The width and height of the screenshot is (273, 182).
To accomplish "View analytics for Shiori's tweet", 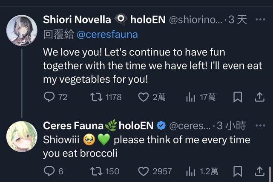I will [x=190, y=97].
